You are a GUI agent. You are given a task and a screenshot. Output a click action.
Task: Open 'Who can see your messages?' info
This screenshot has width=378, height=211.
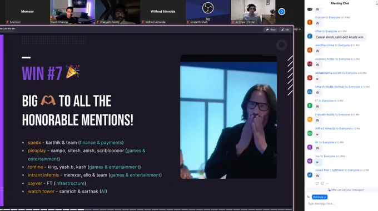[345, 190]
